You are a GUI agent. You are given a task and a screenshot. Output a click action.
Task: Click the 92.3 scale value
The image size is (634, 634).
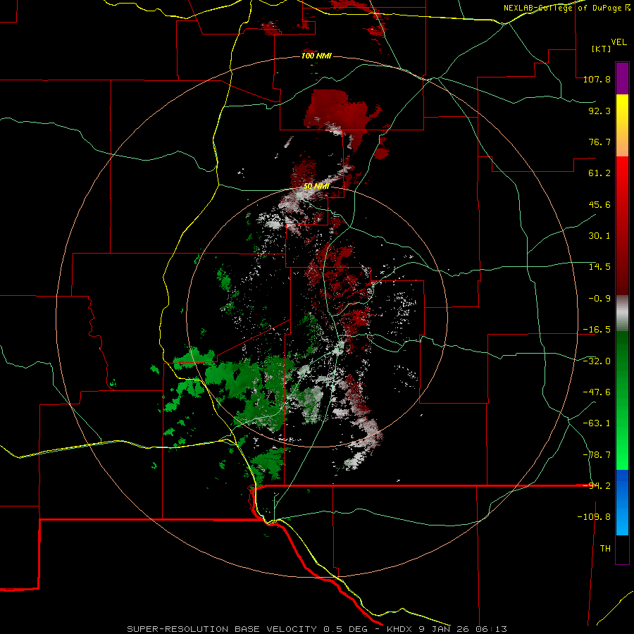pos(599,111)
